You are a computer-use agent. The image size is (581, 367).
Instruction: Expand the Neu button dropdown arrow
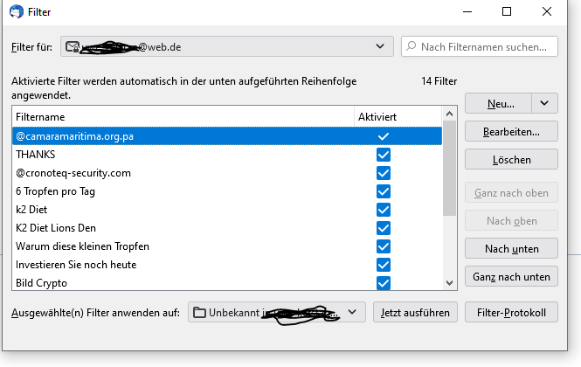click(545, 103)
